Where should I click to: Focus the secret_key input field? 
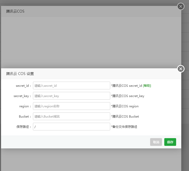pos(72,96)
